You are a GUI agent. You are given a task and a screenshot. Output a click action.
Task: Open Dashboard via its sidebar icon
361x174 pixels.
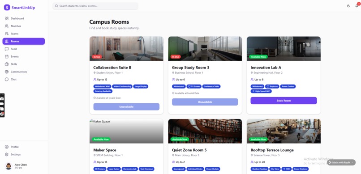point(7,18)
